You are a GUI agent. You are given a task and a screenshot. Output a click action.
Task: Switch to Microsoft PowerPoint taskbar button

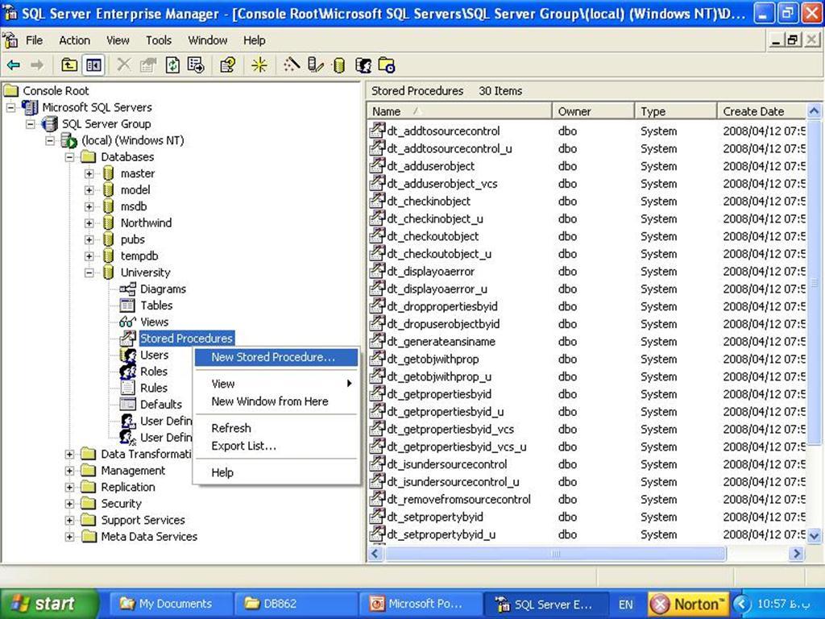tap(421, 604)
